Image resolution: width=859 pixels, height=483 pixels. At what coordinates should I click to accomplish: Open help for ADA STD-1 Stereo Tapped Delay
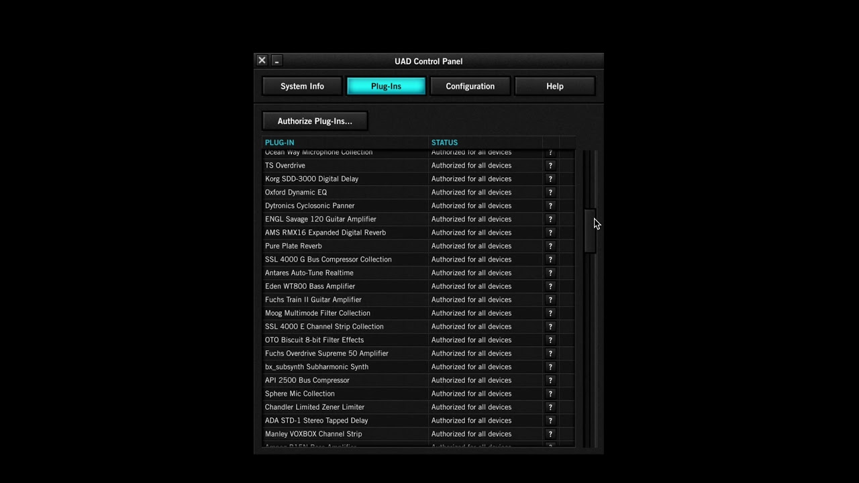click(x=550, y=421)
